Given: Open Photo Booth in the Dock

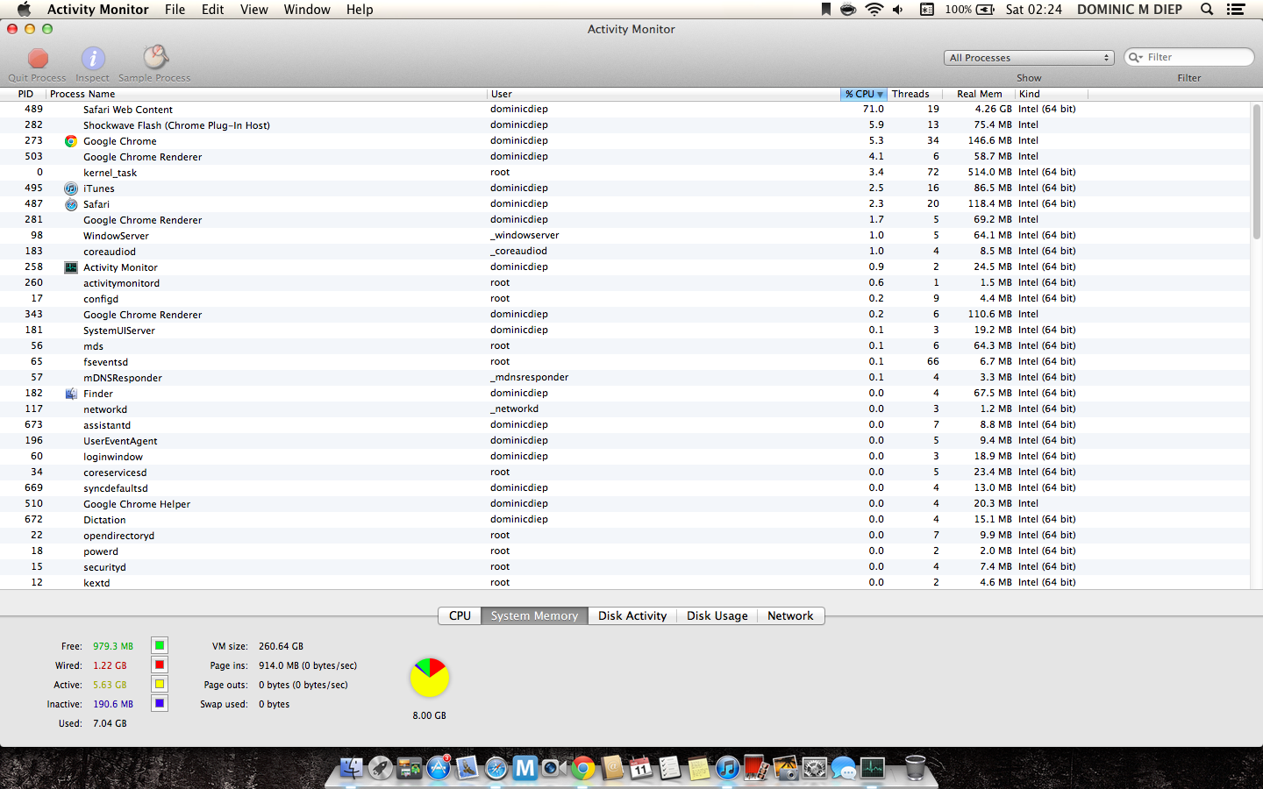Looking at the screenshot, I should click(756, 768).
